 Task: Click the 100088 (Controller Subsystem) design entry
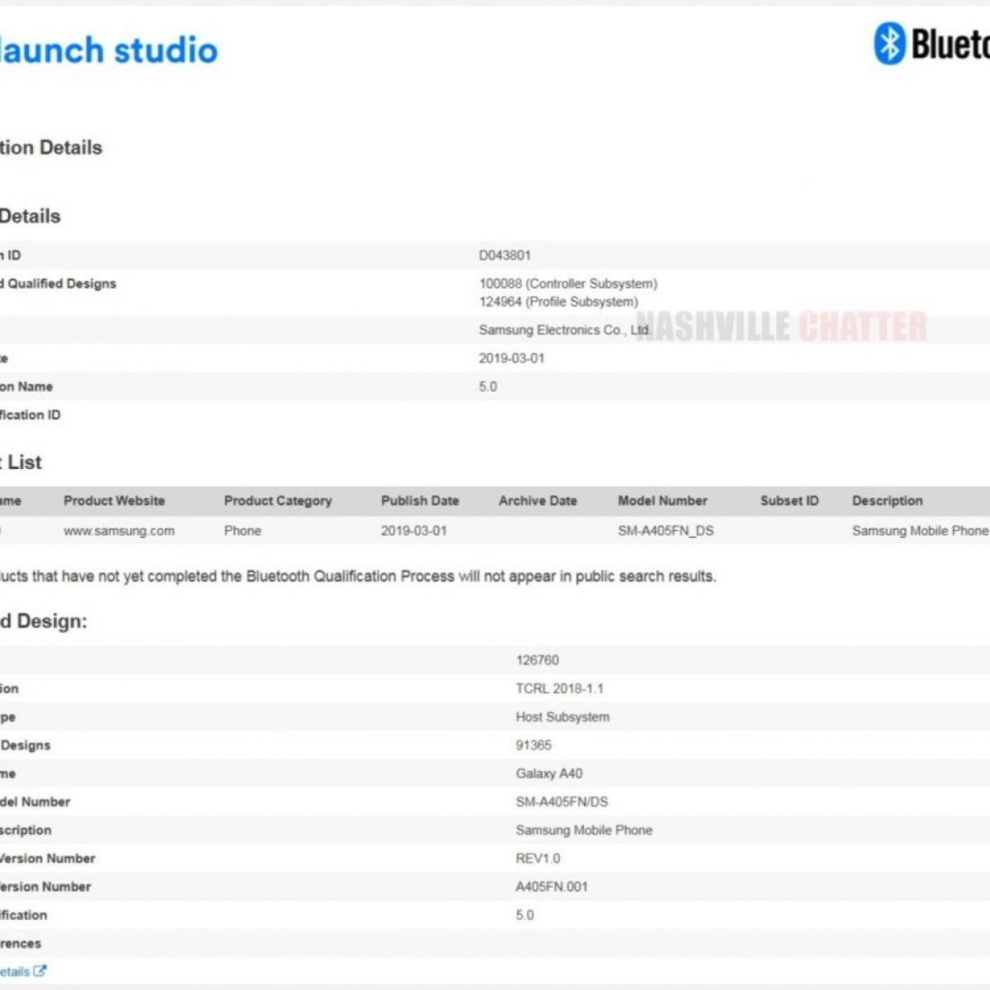[568, 283]
